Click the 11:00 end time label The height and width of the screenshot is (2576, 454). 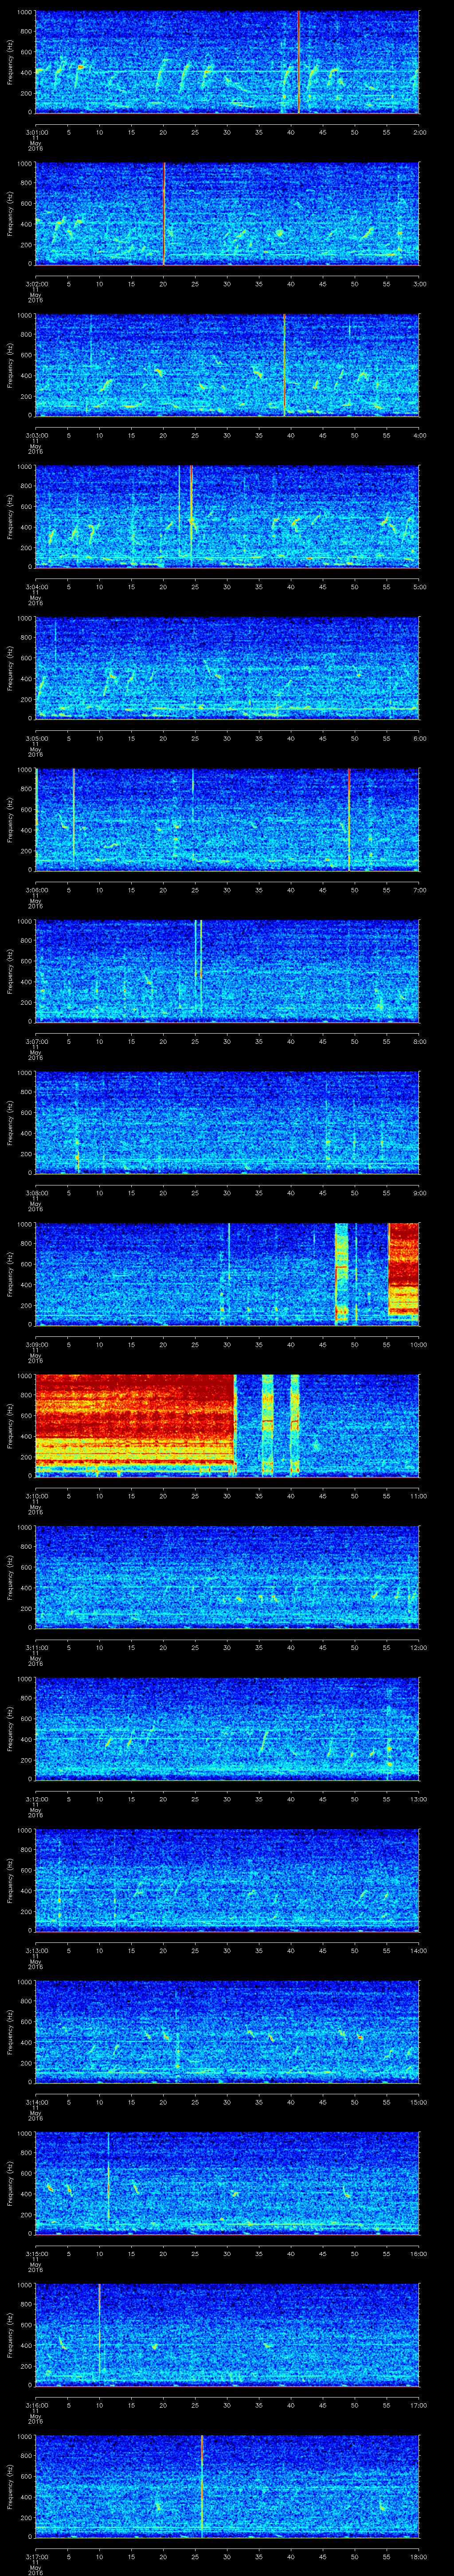tap(418, 1496)
